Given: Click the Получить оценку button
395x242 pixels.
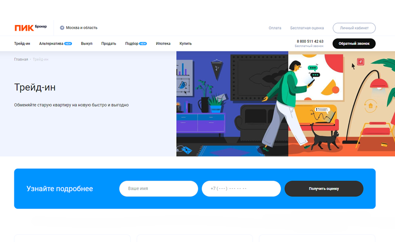Looking at the screenshot, I should click(x=324, y=189).
